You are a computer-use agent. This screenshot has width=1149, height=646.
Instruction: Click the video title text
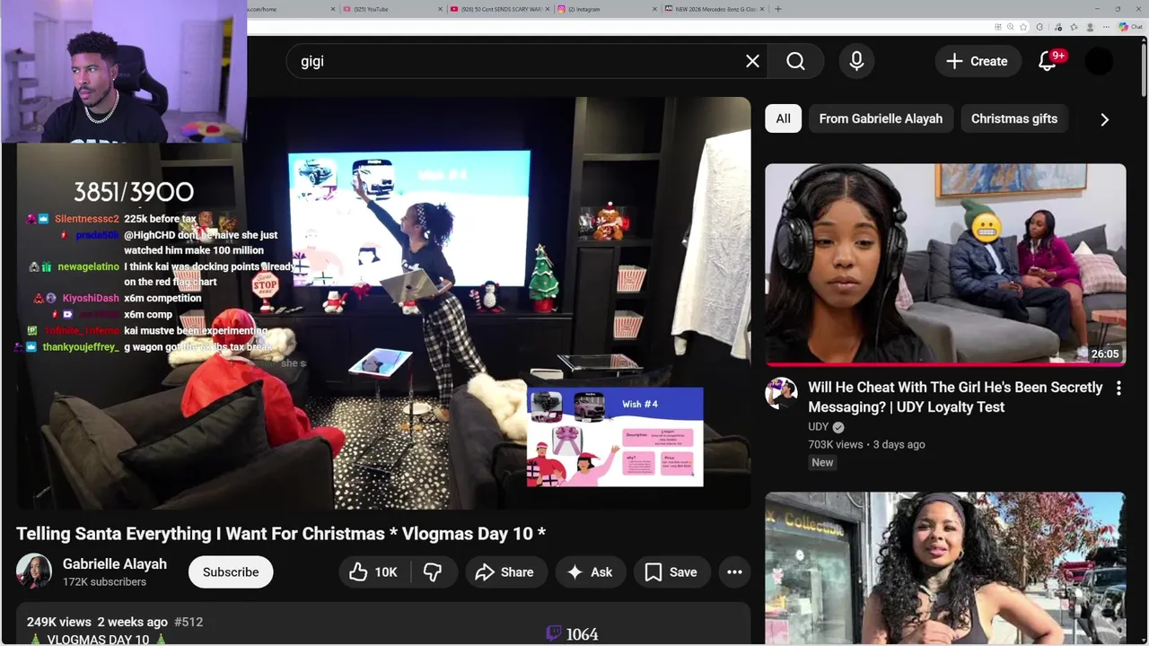pos(281,534)
